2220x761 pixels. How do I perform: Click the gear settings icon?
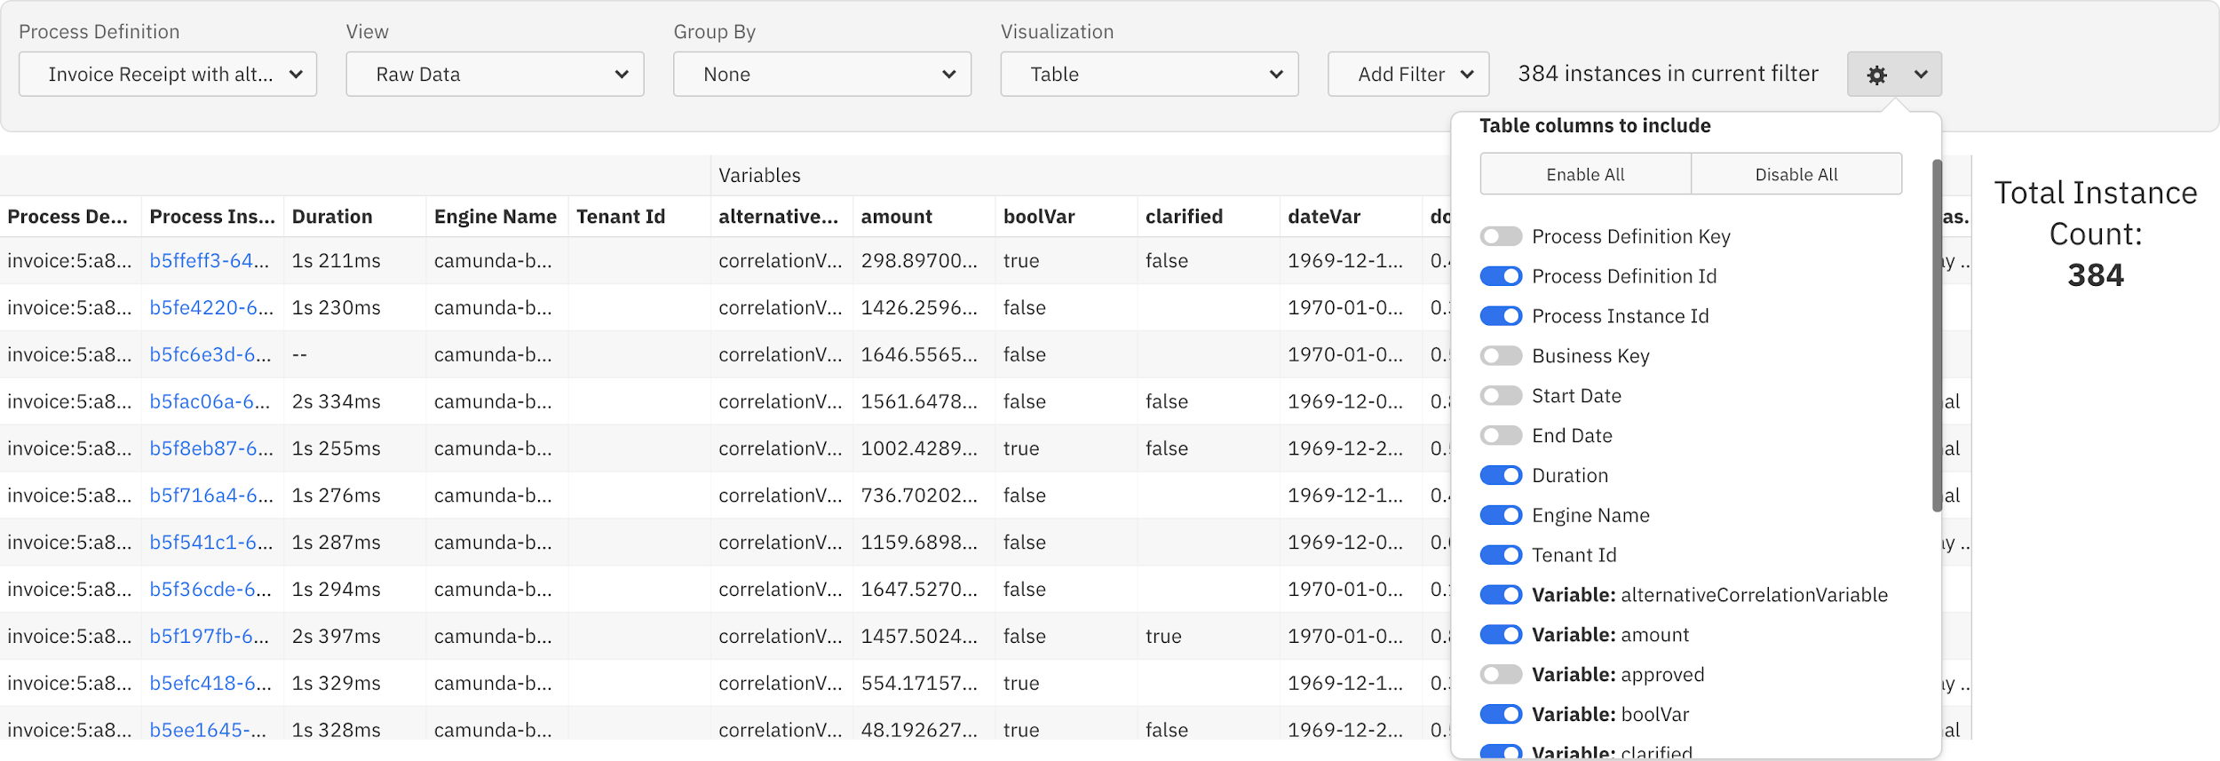pos(1876,75)
